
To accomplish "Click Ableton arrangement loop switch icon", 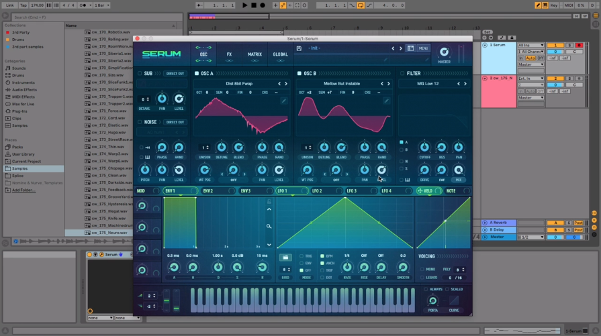I will pyautogui.click(x=361, y=5).
